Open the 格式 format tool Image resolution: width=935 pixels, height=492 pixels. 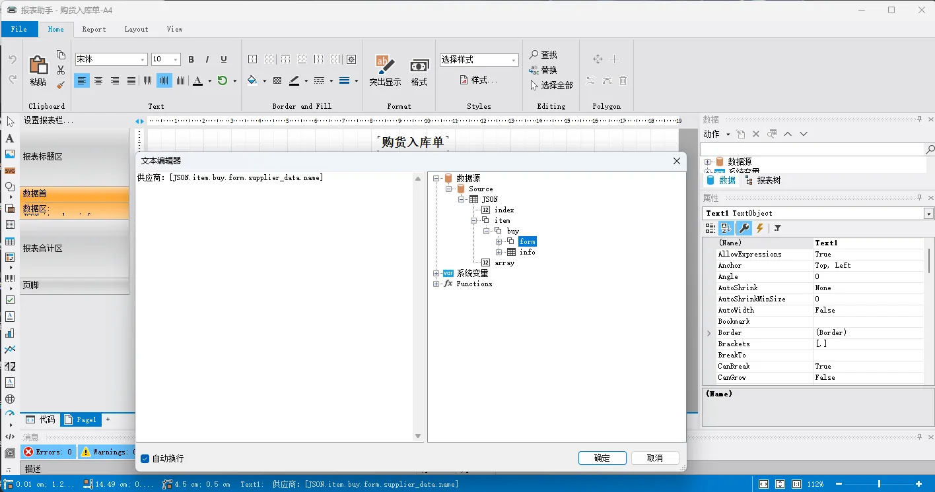pos(419,71)
